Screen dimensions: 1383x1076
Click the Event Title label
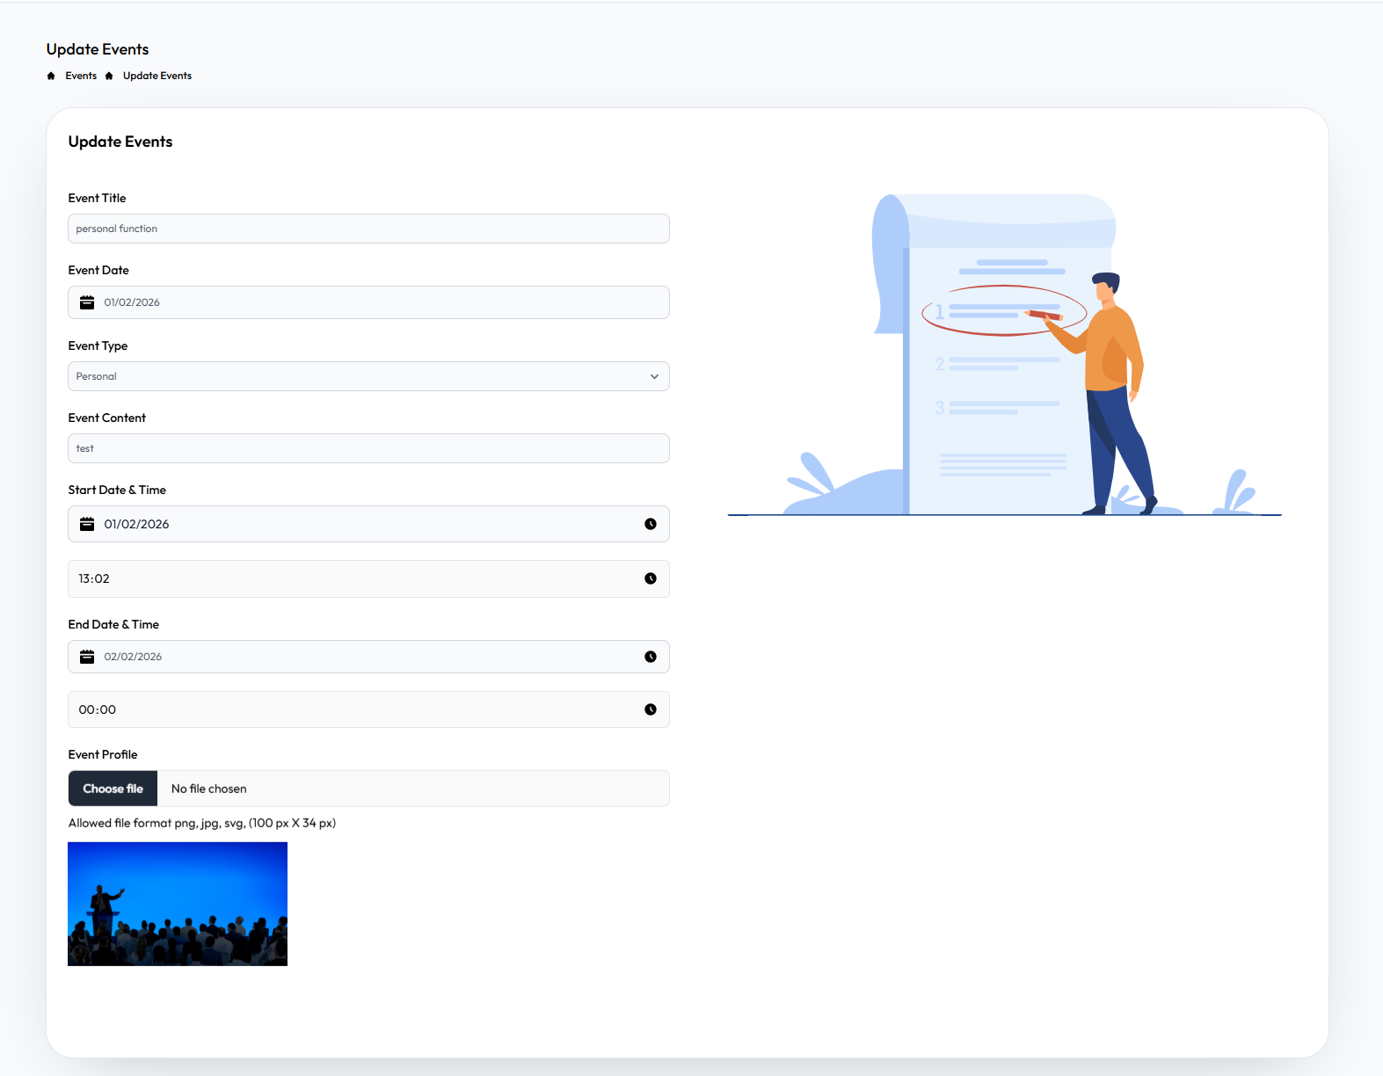click(x=97, y=199)
